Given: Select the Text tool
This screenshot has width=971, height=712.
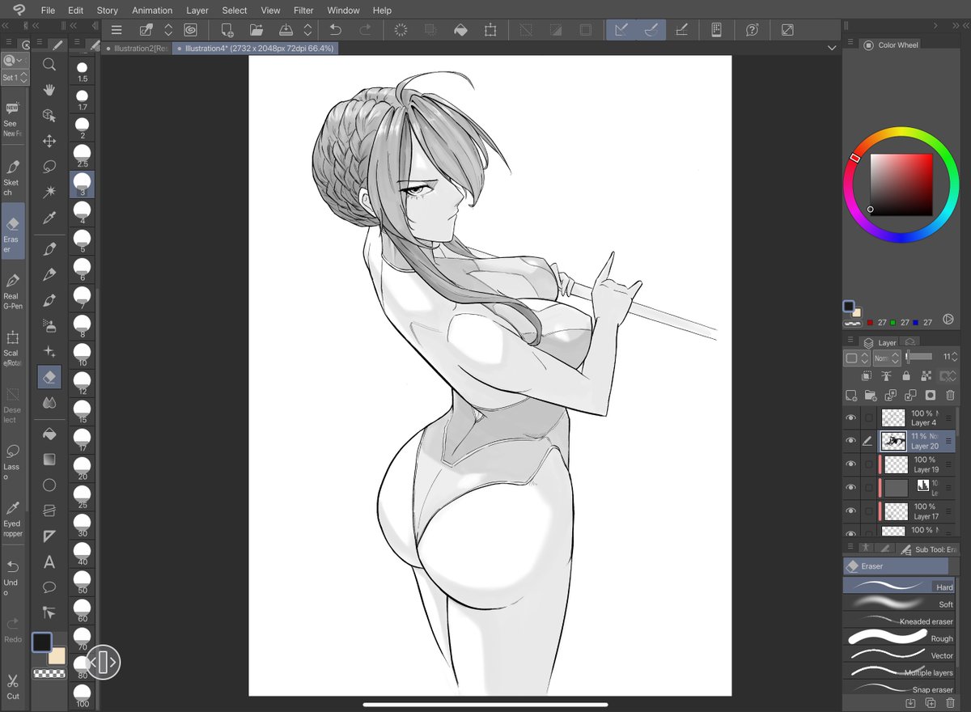Looking at the screenshot, I should point(49,562).
